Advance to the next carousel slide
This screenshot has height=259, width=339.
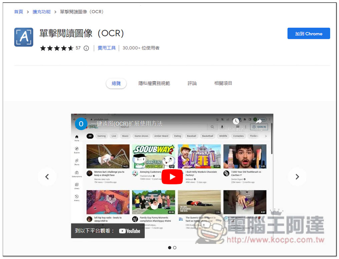point(297,177)
